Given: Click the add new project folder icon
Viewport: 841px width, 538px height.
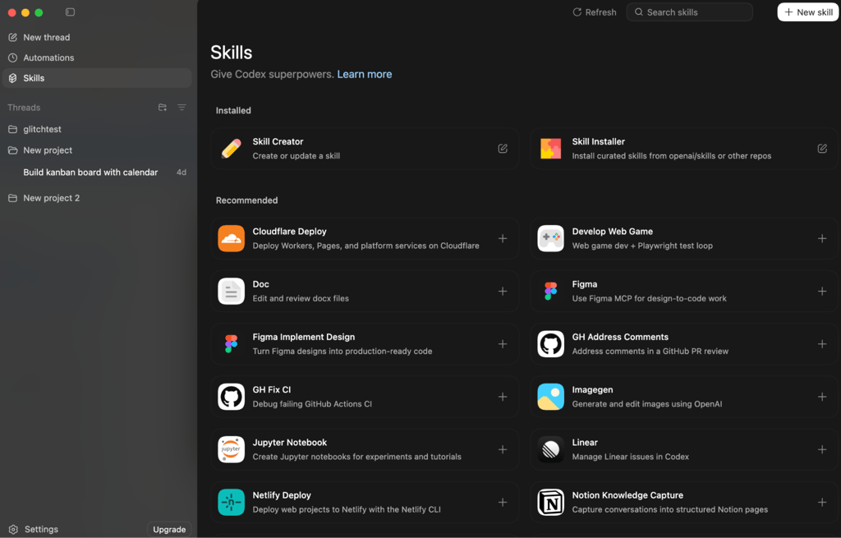Looking at the screenshot, I should coord(163,108).
